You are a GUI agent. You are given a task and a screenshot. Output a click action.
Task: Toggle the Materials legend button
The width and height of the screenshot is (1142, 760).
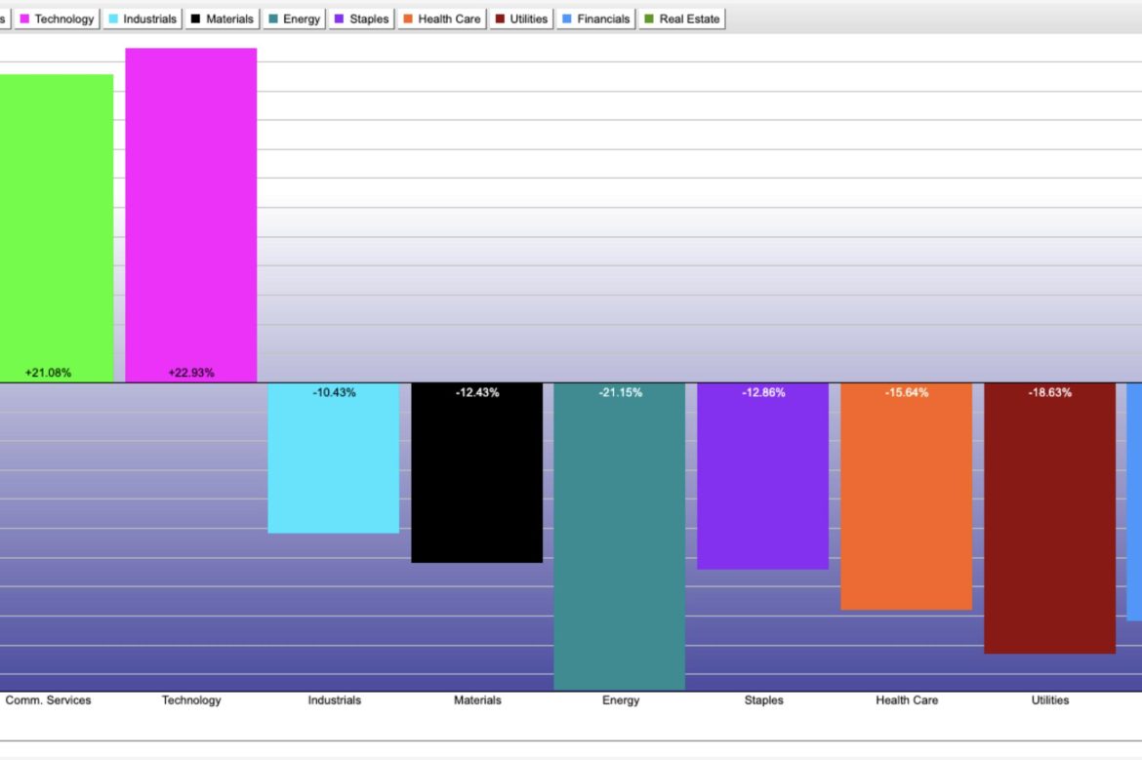(223, 19)
